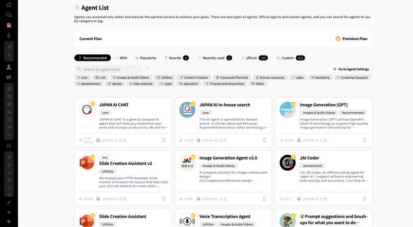The image size is (413, 227).
Task: Open the JAI Coder agent icon
Action: point(287,163)
